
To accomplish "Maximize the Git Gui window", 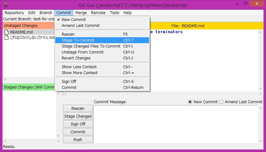I will pyautogui.click(x=246, y=4).
